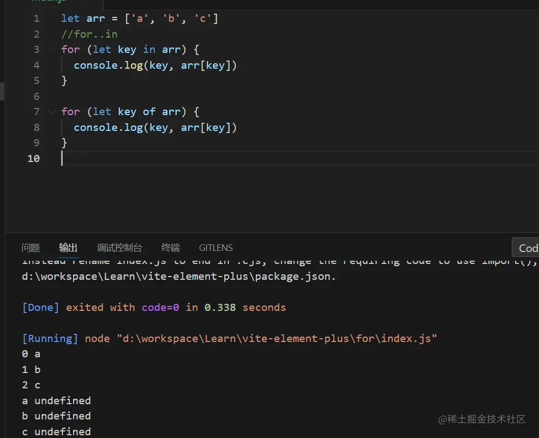The width and height of the screenshot is (539, 438).
Task: Click output line 'c undefined'
Action: click(56, 432)
